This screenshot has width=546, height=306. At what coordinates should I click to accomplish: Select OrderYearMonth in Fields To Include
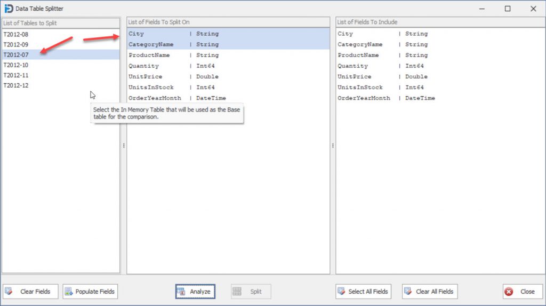tap(364, 98)
